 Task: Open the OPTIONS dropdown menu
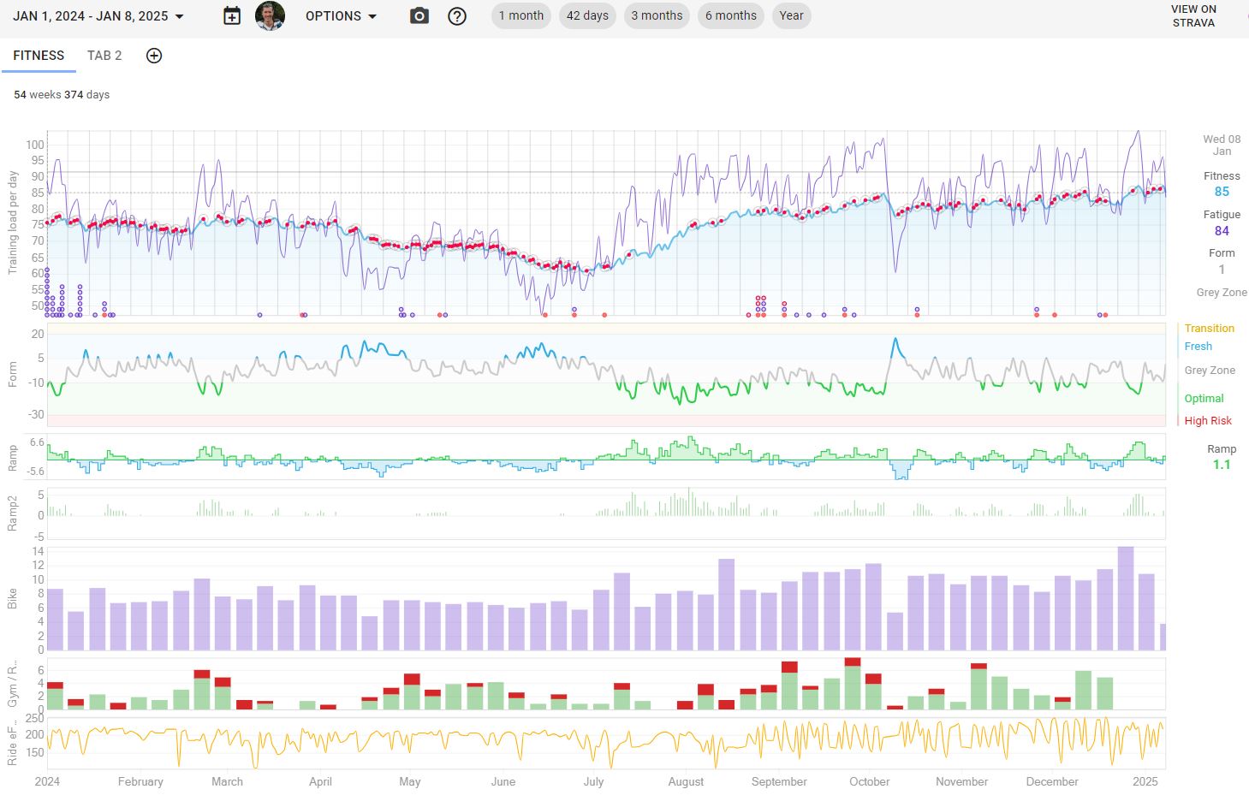341,16
